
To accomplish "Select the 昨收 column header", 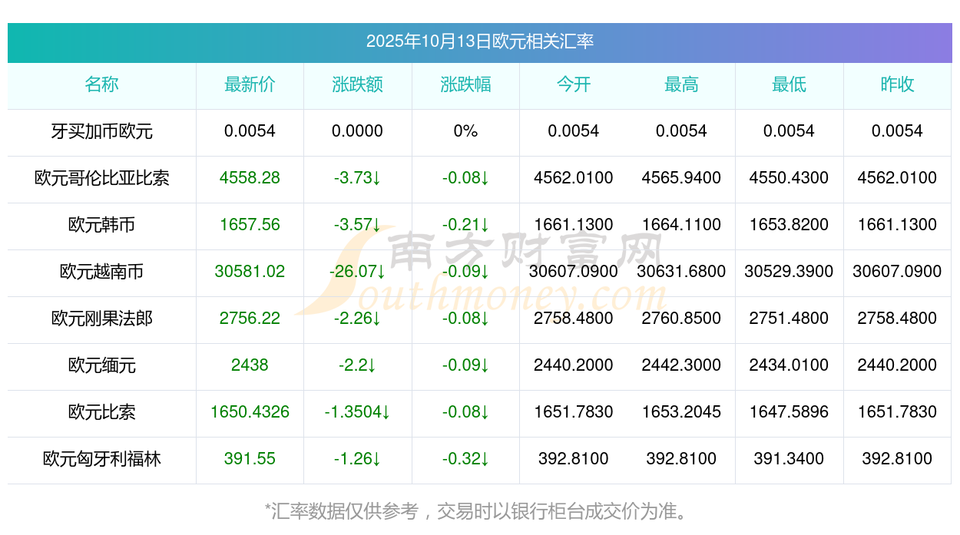I will tap(897, 84).
